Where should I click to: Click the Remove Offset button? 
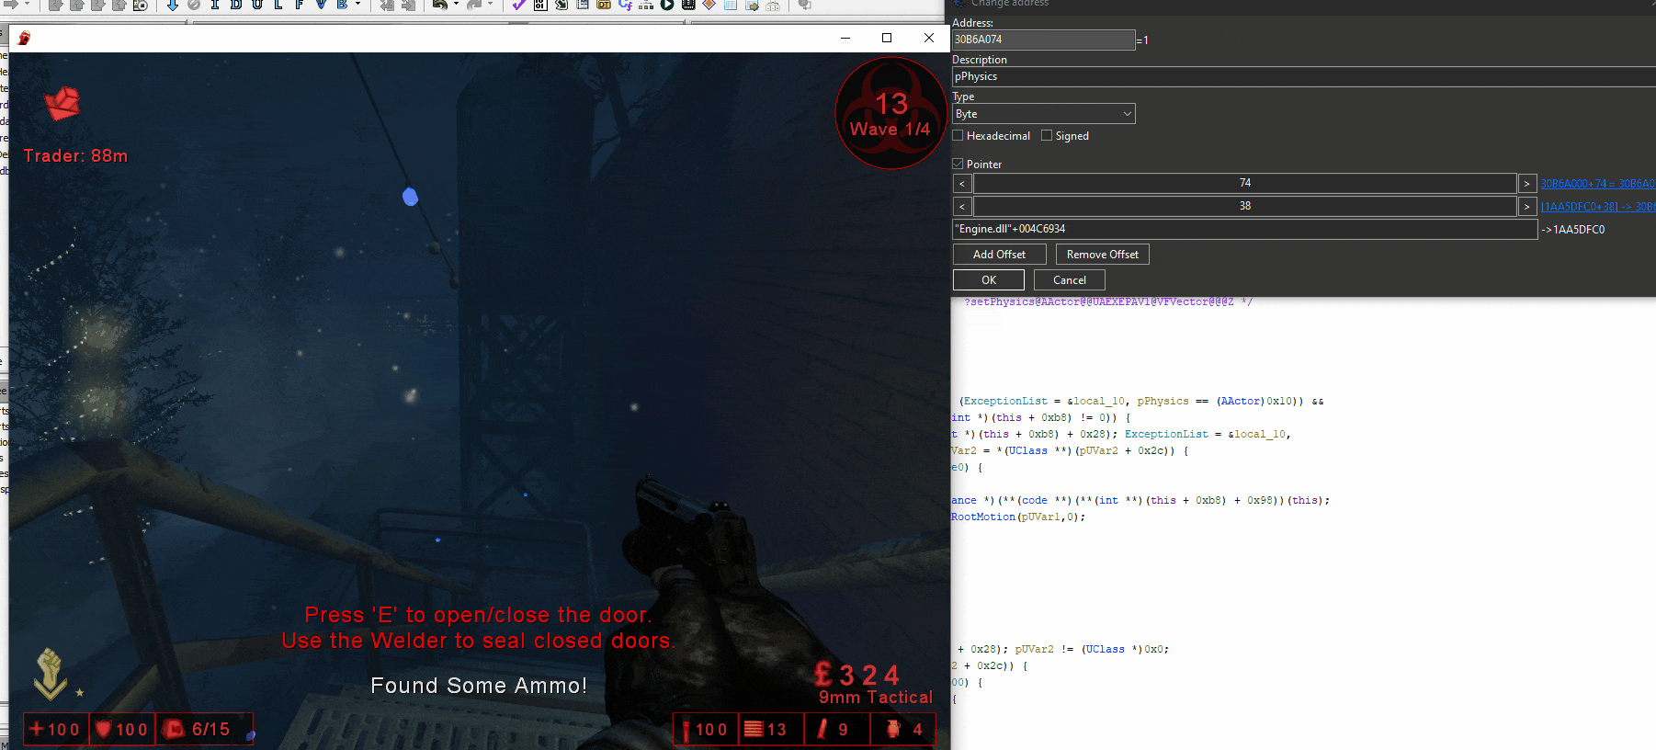click(x=1102, y=255)
